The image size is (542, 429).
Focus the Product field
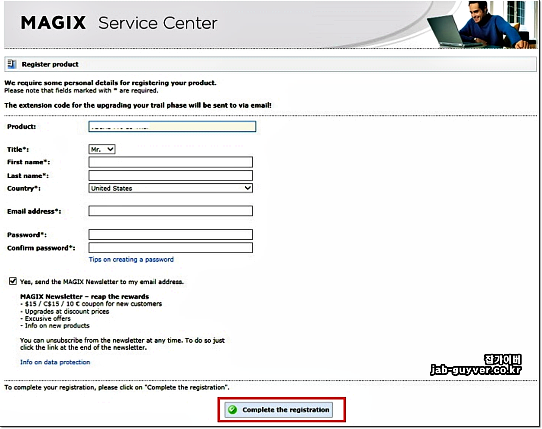(x=172, y=127)
